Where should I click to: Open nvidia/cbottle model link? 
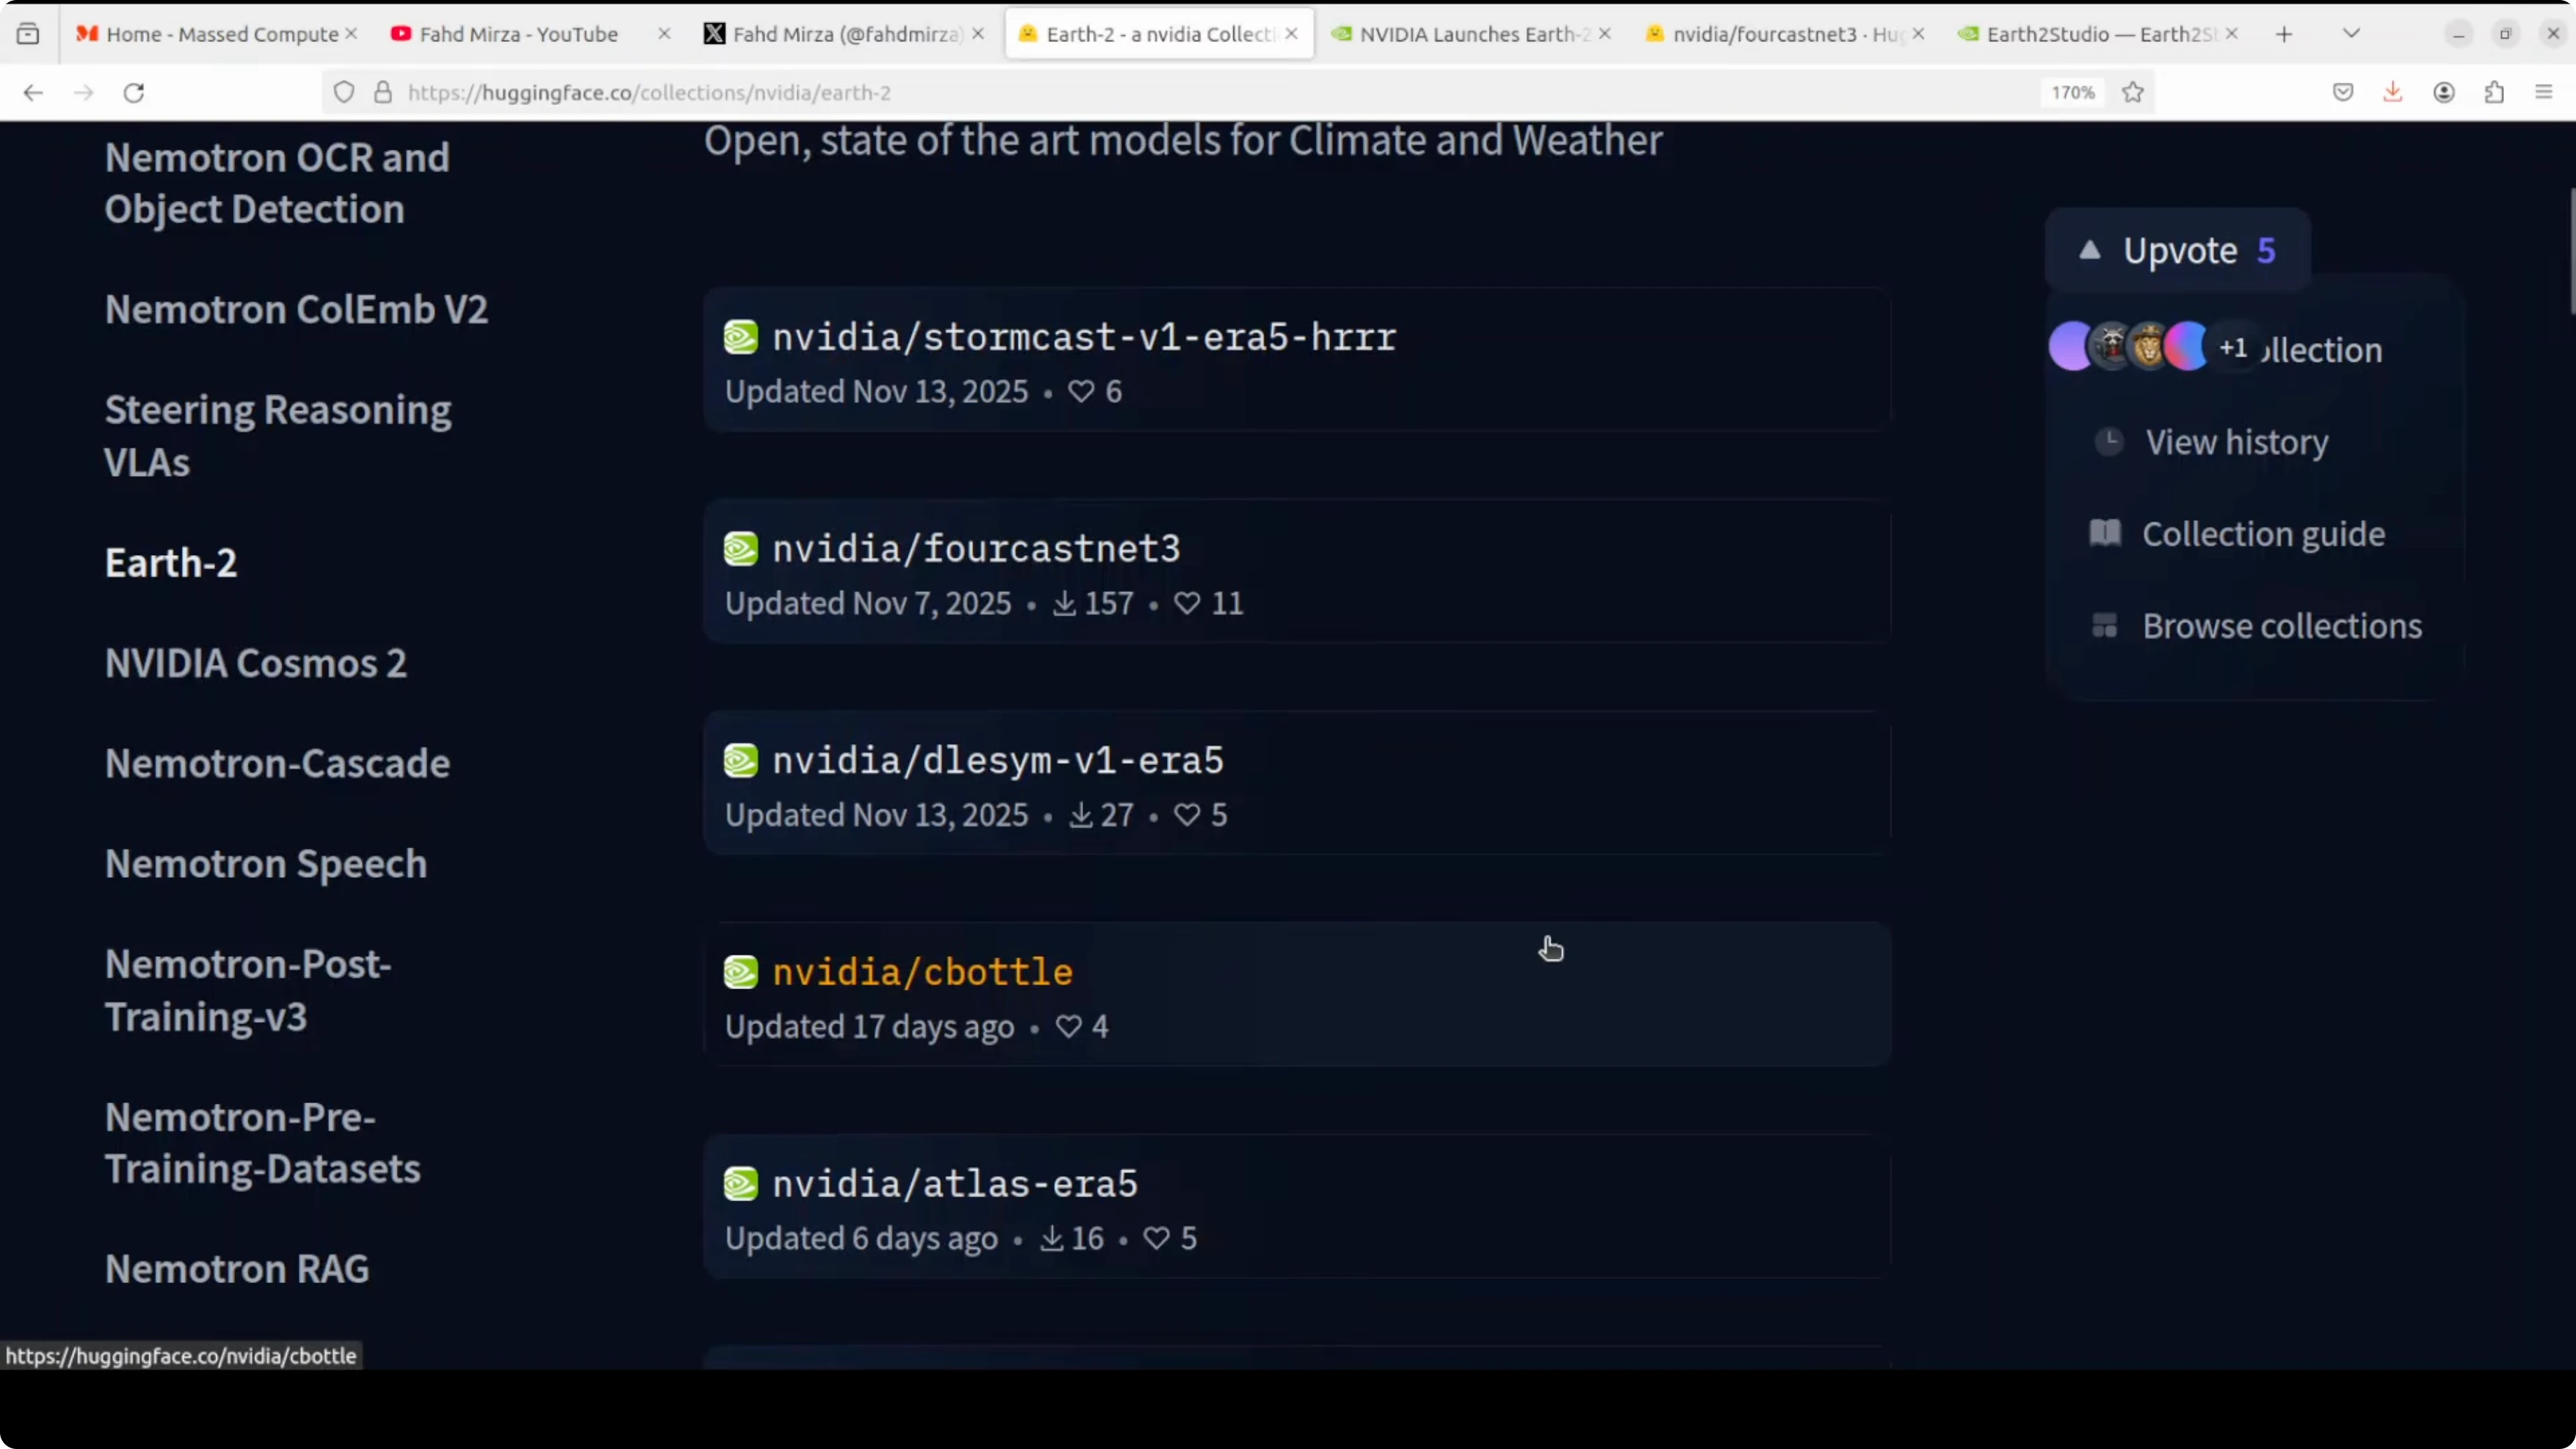point(922,972)
